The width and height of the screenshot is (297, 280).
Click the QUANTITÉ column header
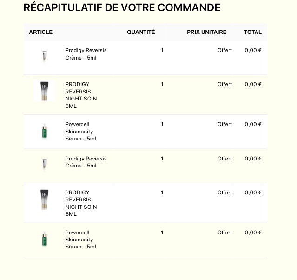141,32
